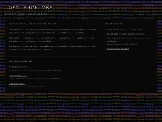
Task: Open the Visual Archive link
Action: tap(18, 67)
